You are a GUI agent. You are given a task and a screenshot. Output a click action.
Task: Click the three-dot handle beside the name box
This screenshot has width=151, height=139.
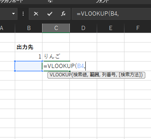click(x=23, y=14)
